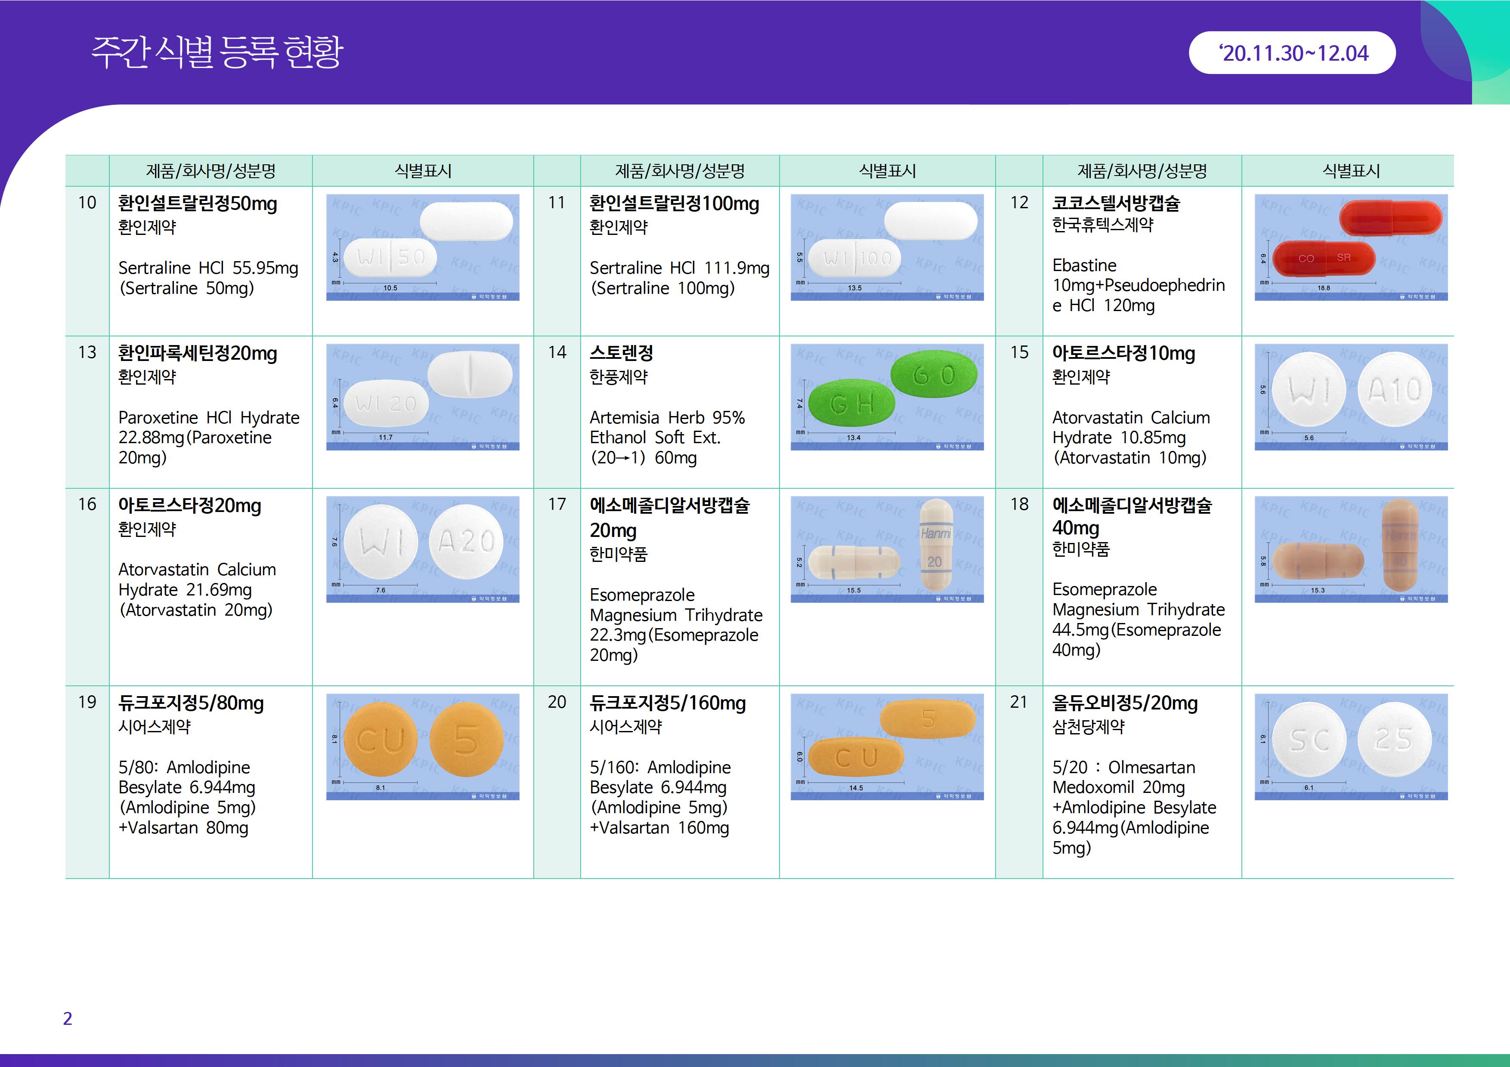Click the orange round CU 5 tablet image

(x=422, y=746)
